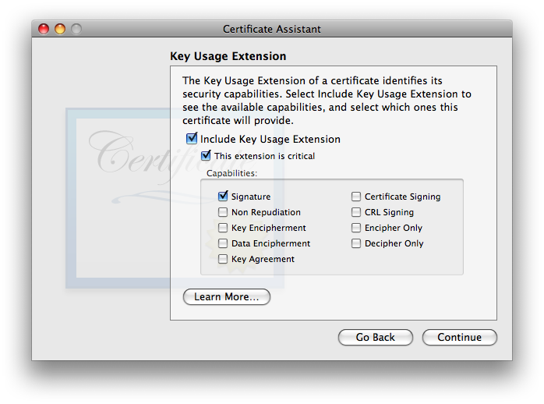The image size is (544, 404).
Task: Click the gray zoom window button
Action: (76, 29)
